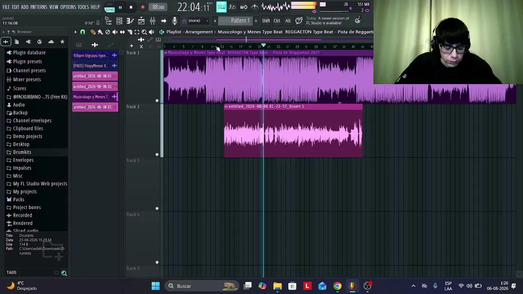Open the playlist menu arrow

tap(75, 32)
